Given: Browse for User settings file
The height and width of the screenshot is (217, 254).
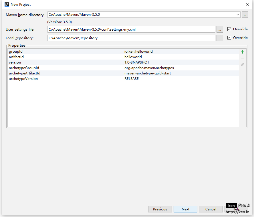Looking at the screenshot, I should tap(220, 29).
